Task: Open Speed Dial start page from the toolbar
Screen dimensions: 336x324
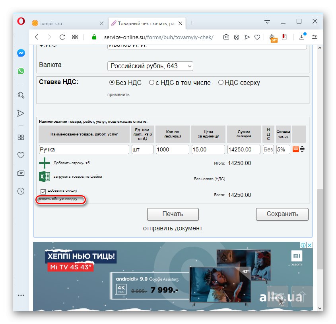Action: 75,37
